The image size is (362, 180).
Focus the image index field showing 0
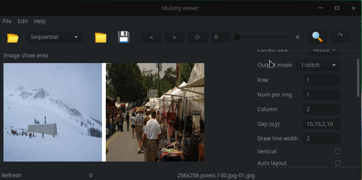(220, 37)
